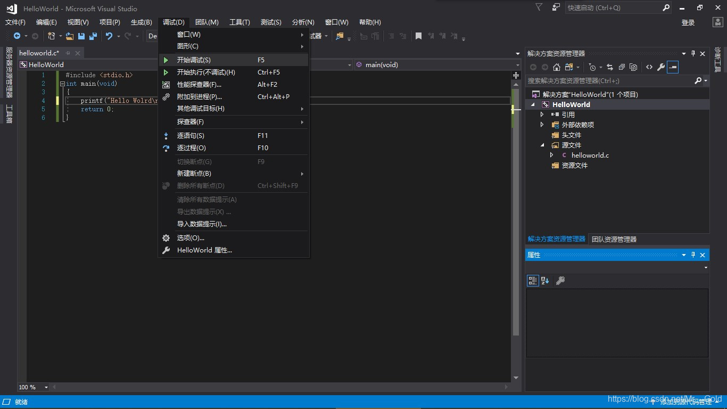Toggle a bookmark with the bookmark icon
727x409 pixels.
click(419, 36)
